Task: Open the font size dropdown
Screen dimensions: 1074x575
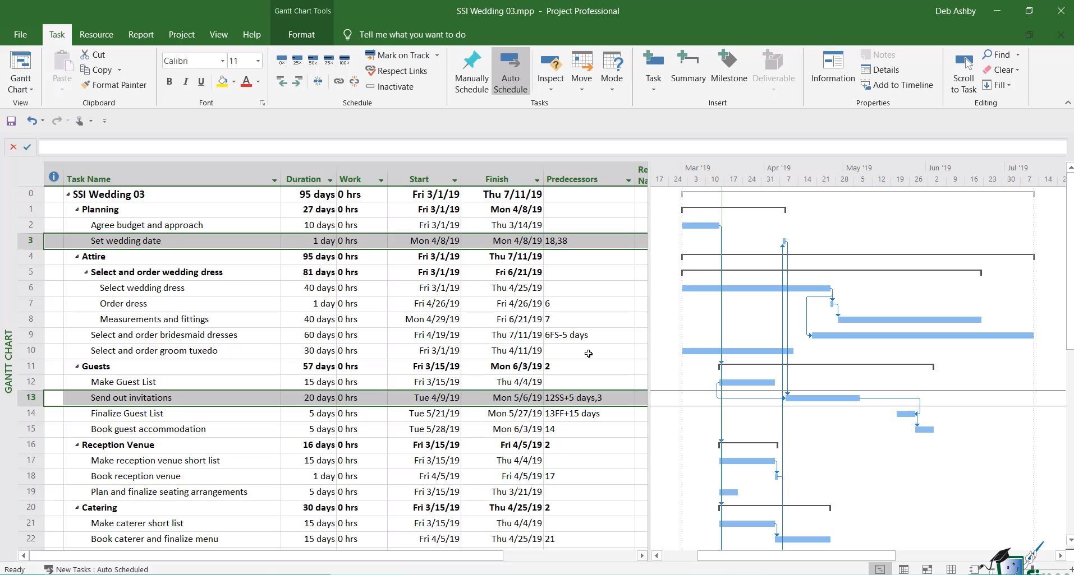Action: (x=258, y=61)
